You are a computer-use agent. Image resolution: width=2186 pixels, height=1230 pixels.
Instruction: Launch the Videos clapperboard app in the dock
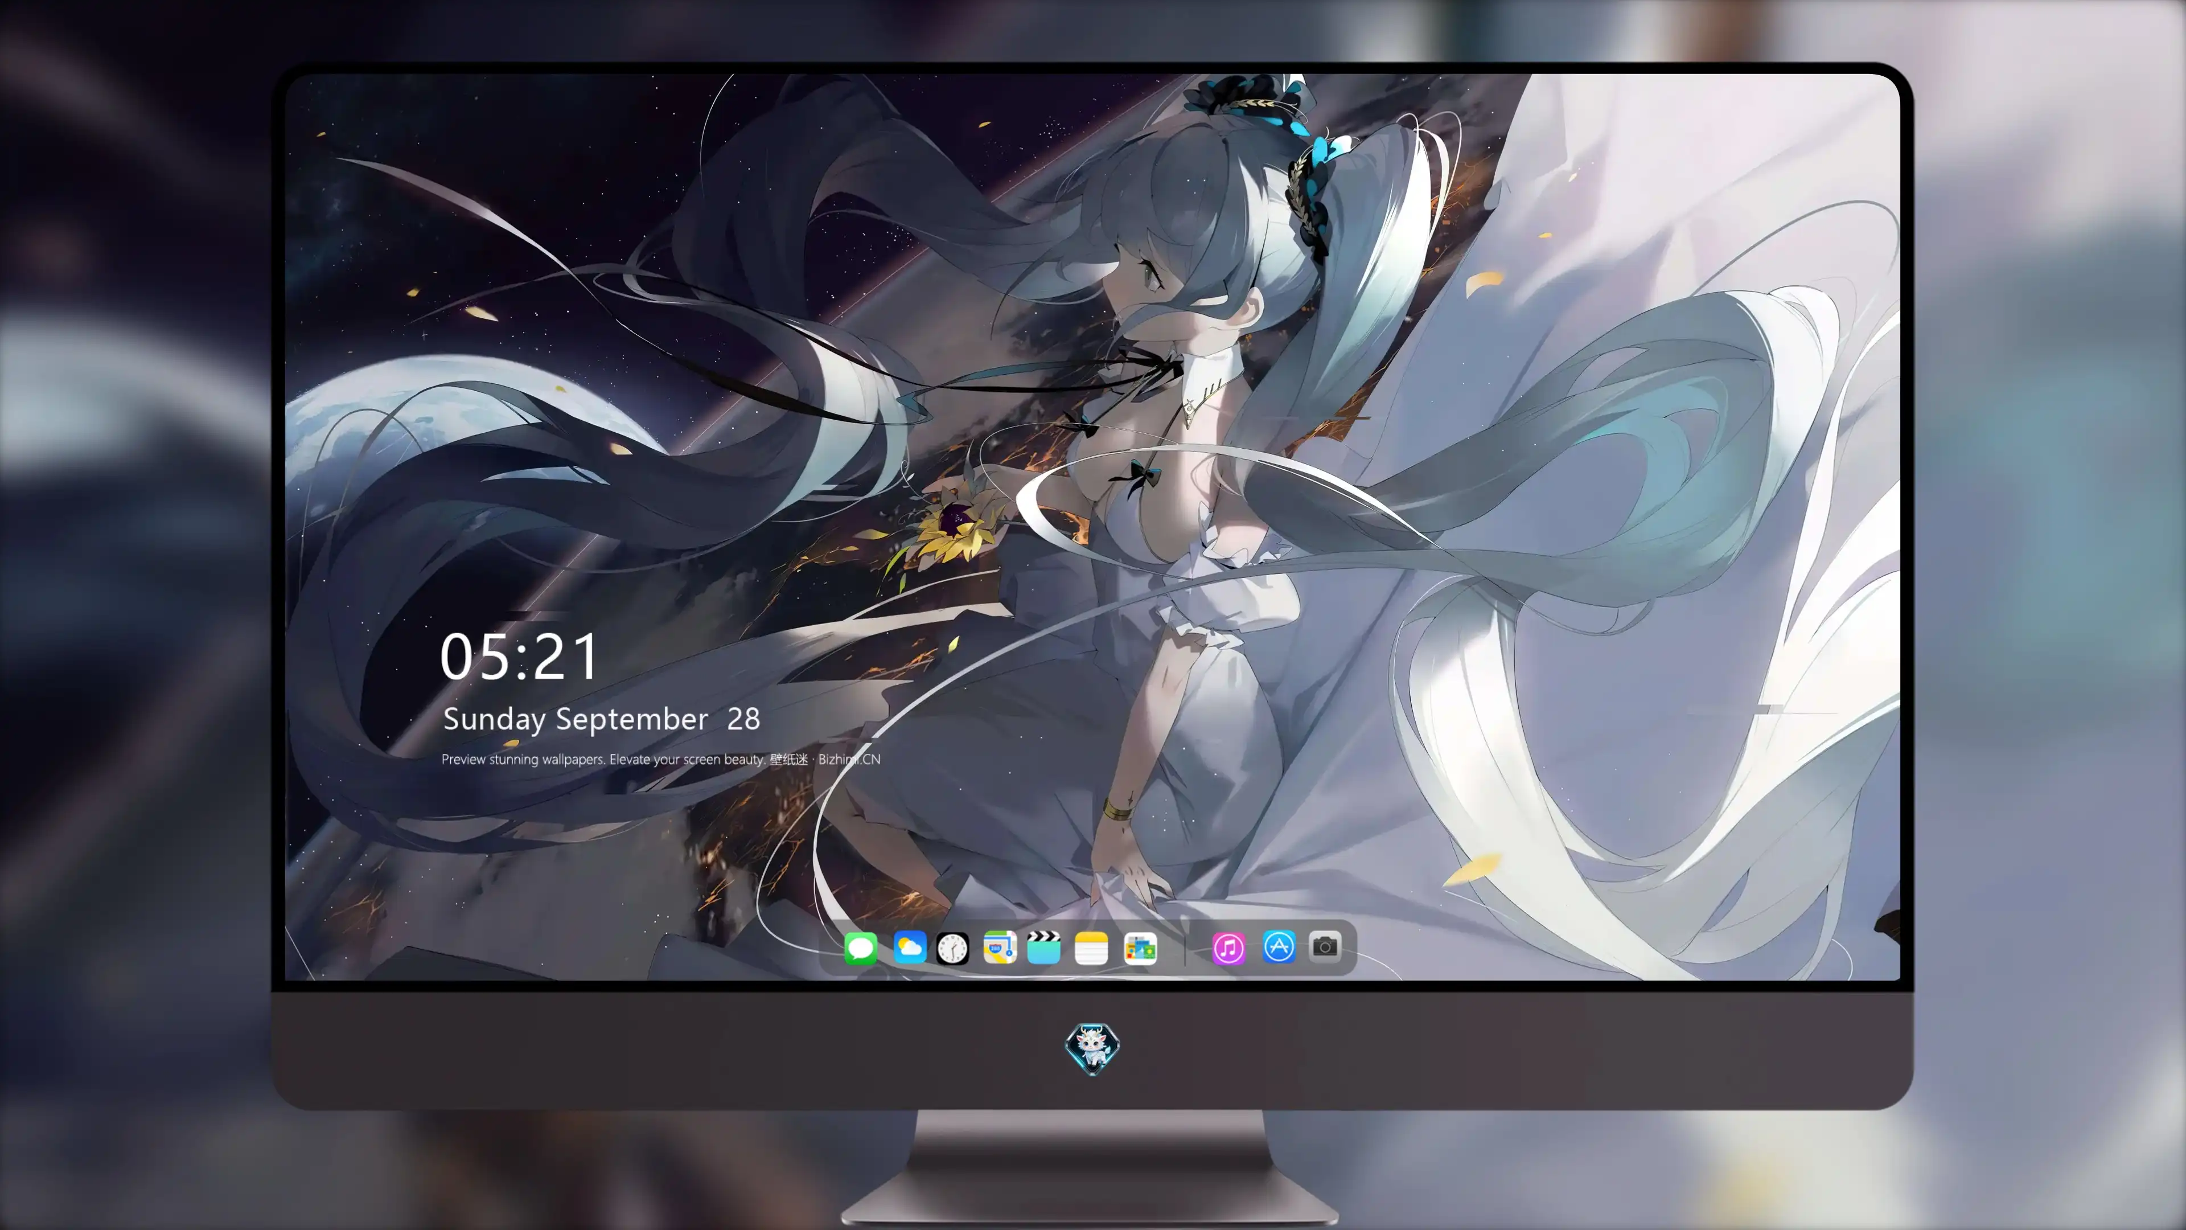[1044, 948]
